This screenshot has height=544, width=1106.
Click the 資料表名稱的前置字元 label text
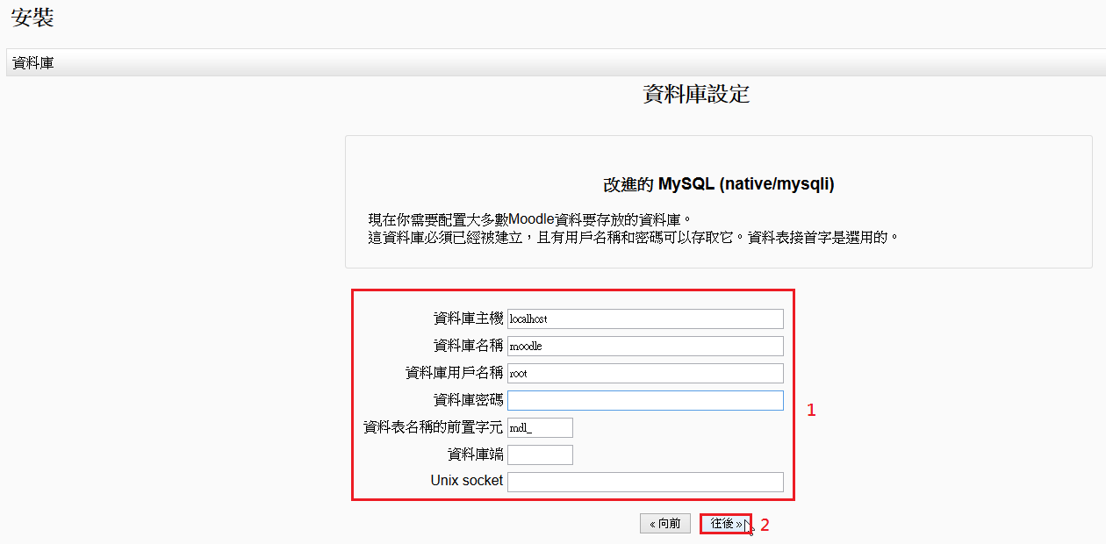[x=433, y=427]
